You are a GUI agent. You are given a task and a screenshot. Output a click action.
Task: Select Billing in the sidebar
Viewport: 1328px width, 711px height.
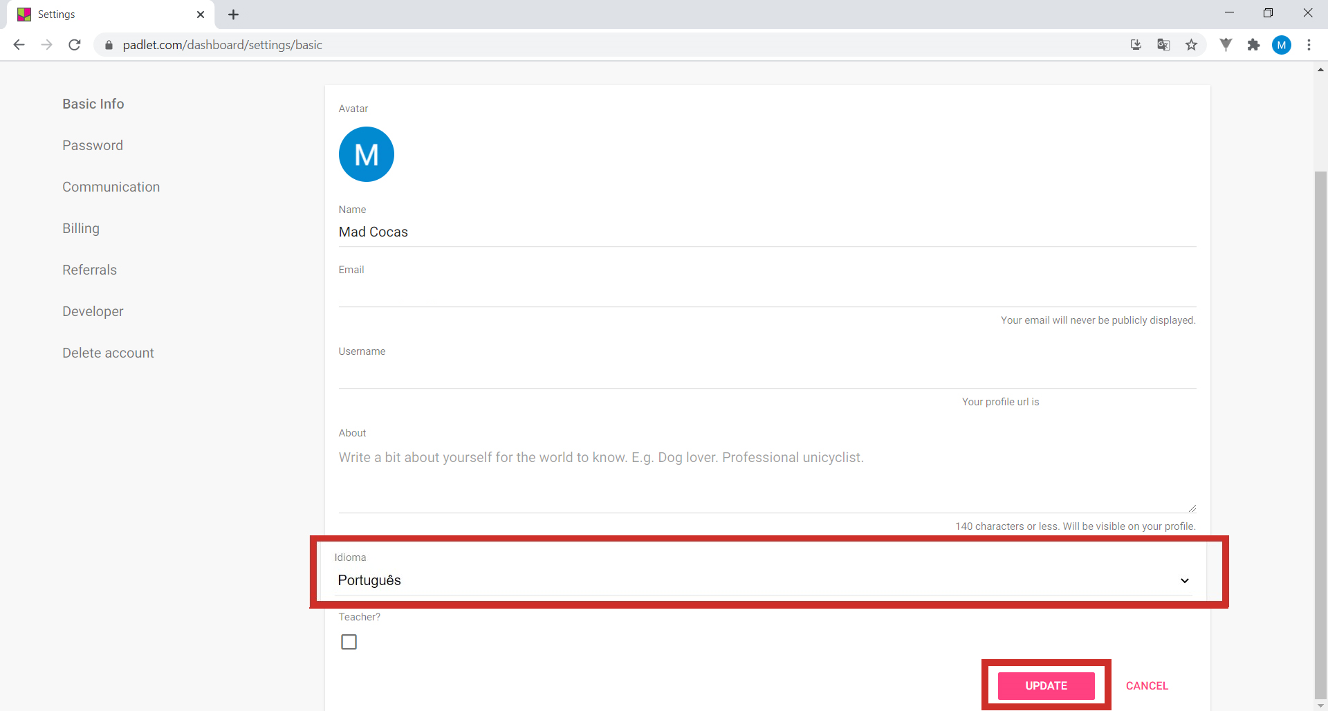81,228
